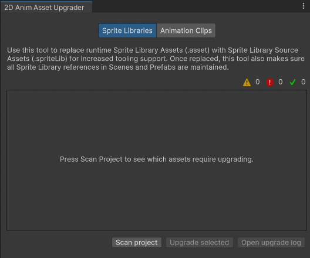
Task: Click the count beside the green checkmark
Action: pyautogui.click(x=304, y=82)
